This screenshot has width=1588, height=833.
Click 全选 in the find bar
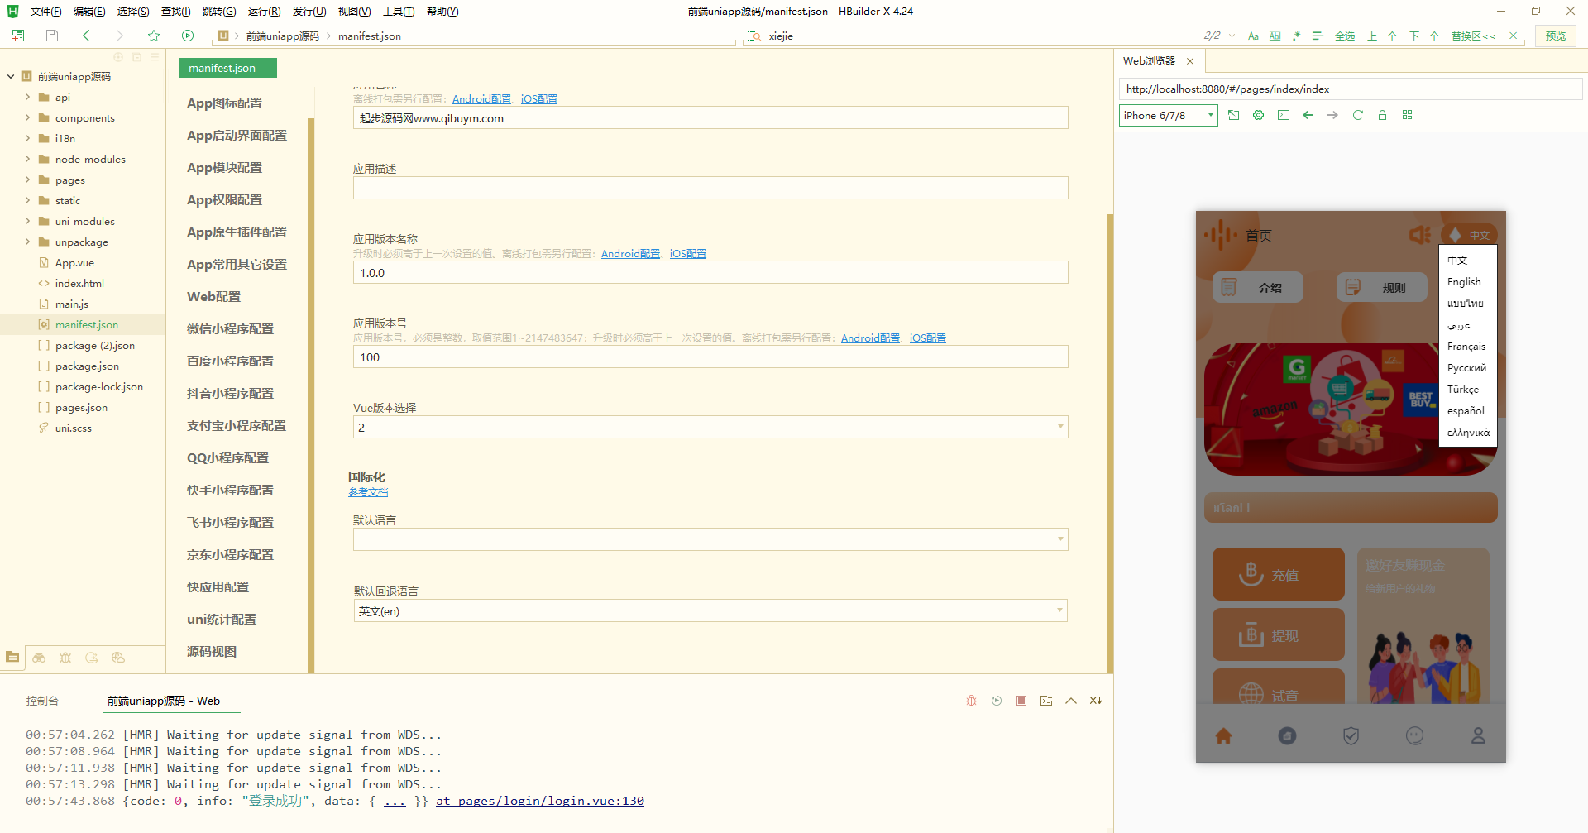coord(1345,36)
